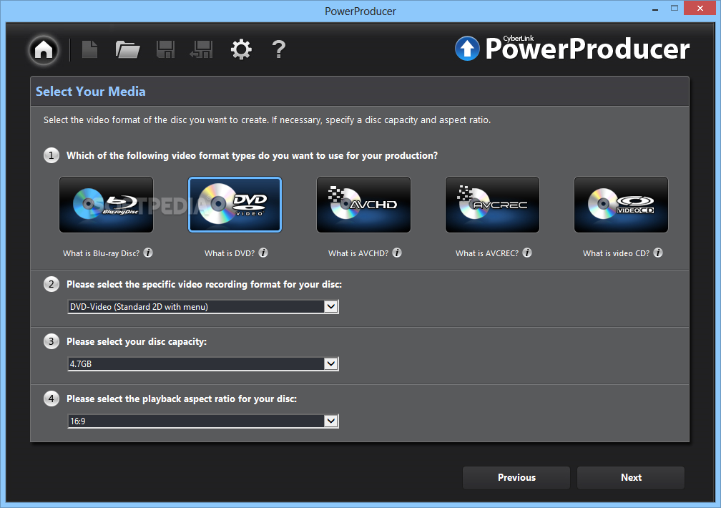This screenshot has height=508, width=721.
Task: Expand the playback aspect ratio dropdown arrow
Action: [331, 421]
